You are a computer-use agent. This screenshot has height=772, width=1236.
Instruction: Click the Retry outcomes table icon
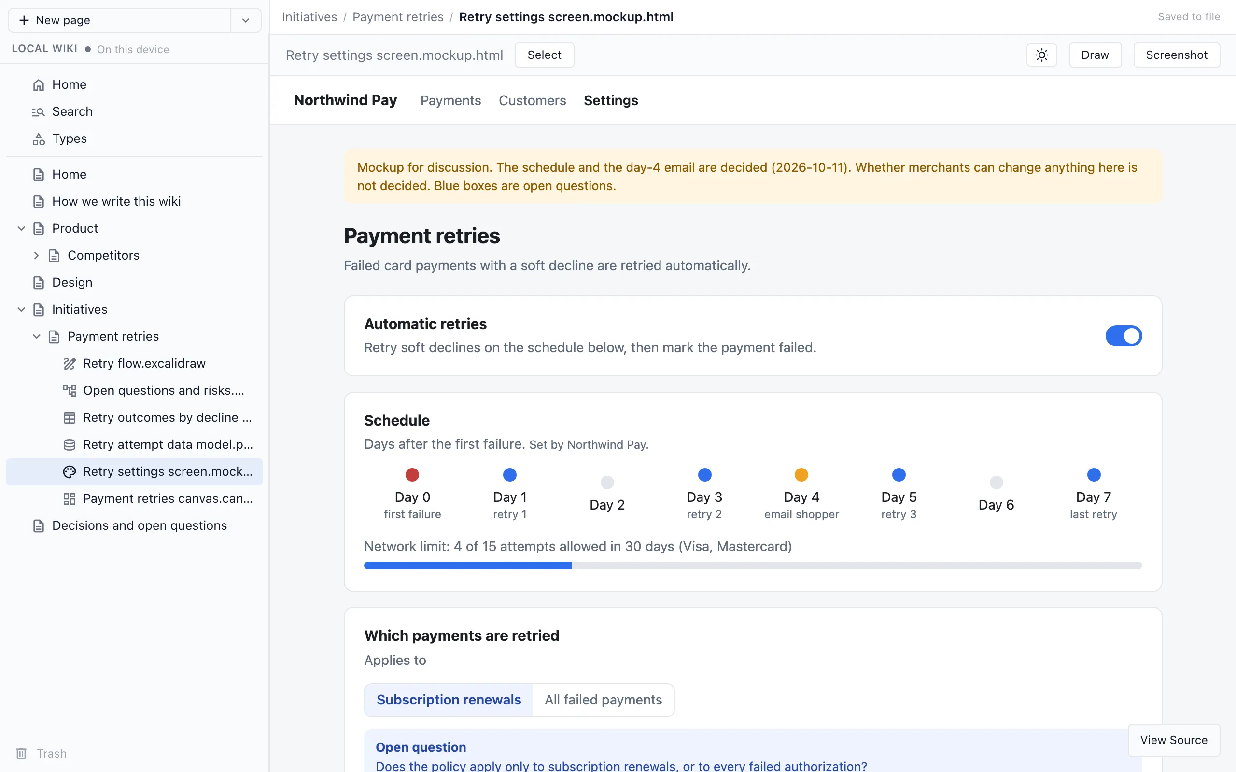tap(70, 418)
